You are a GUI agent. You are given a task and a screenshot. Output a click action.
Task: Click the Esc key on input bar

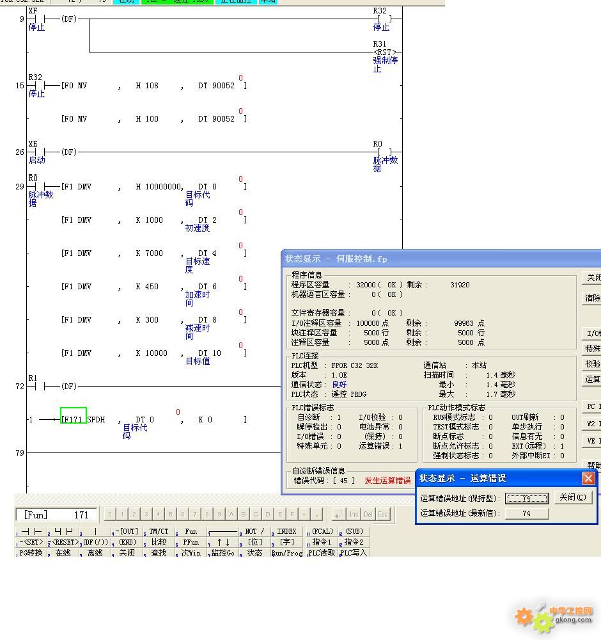[x=383, y=515]
